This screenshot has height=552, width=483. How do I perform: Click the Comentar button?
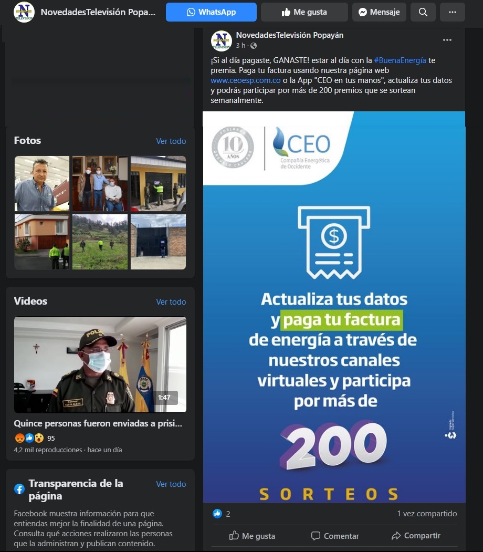click(335, 536)
